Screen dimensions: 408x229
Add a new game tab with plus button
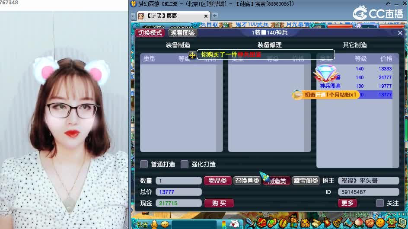pos(215,16)
